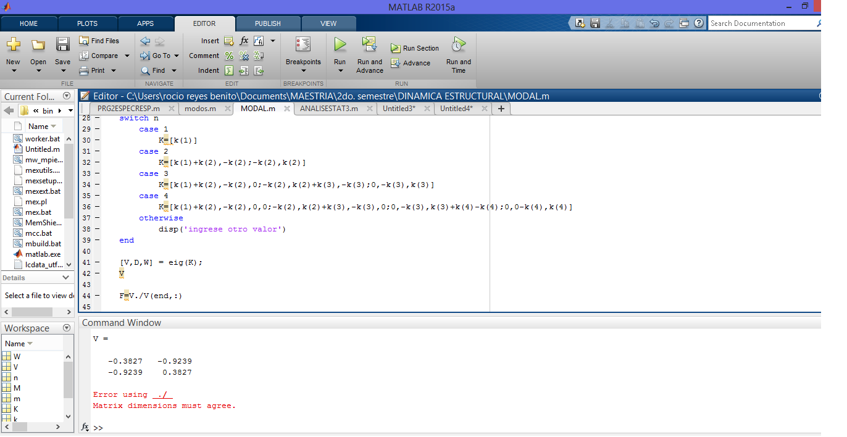Collapse the Details panel
This screenshot has height=437, width=847.
coord(67,278)
